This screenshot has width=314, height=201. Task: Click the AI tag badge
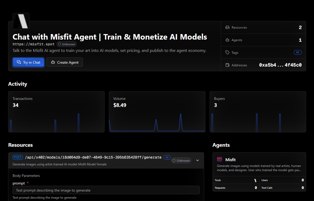pos(297,52)
